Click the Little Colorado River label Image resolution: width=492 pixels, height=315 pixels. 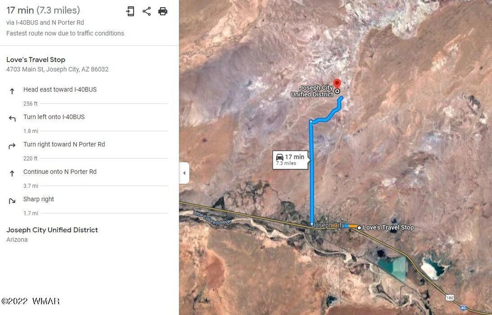[212, 218]
